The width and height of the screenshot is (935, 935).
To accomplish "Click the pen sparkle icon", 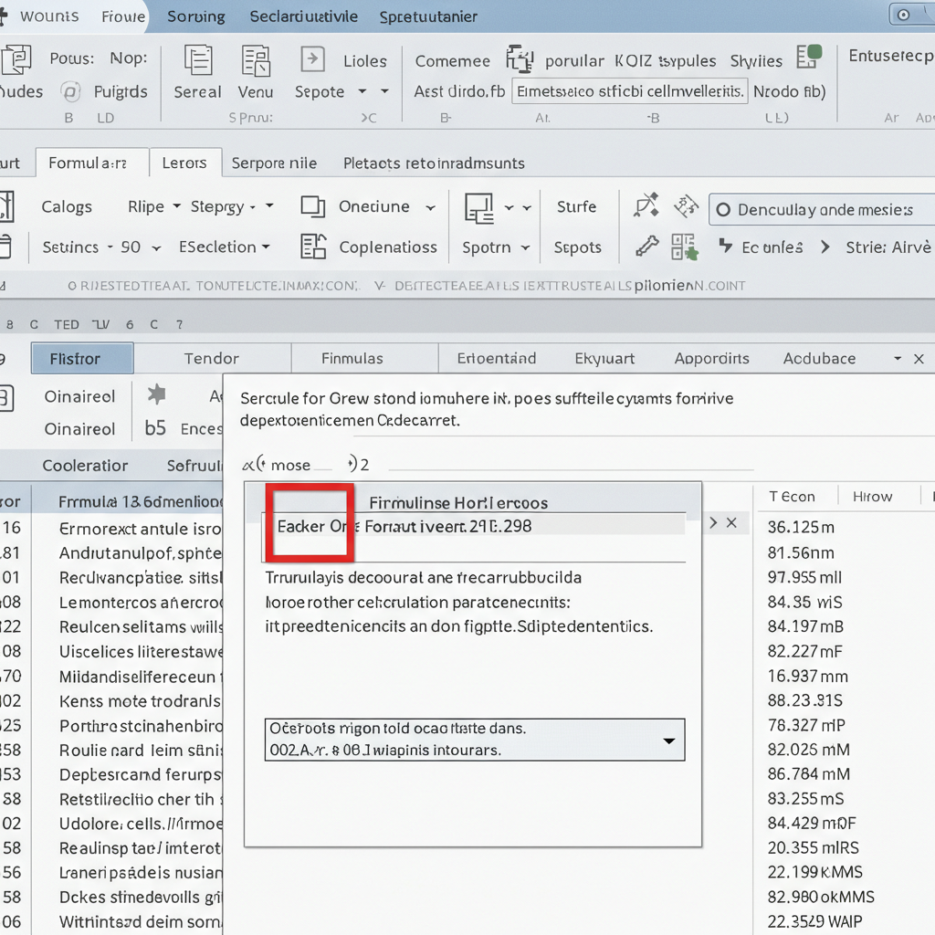I will pyautogui.click(x=646, y=205).
